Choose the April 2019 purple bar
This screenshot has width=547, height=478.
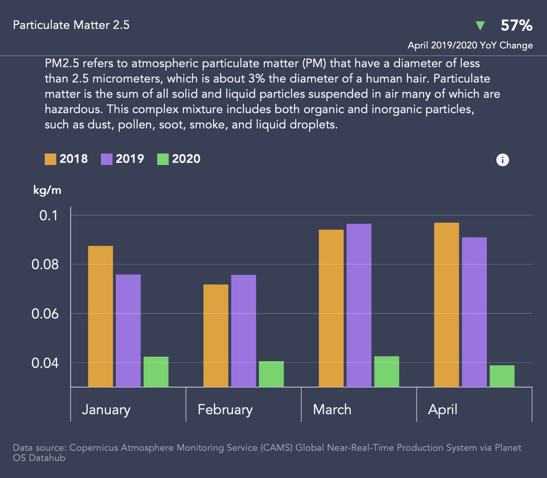tap(474, 312)
